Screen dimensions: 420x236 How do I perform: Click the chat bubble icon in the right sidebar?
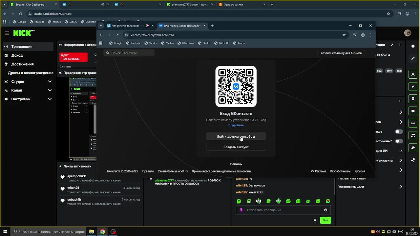pos(413,111)
